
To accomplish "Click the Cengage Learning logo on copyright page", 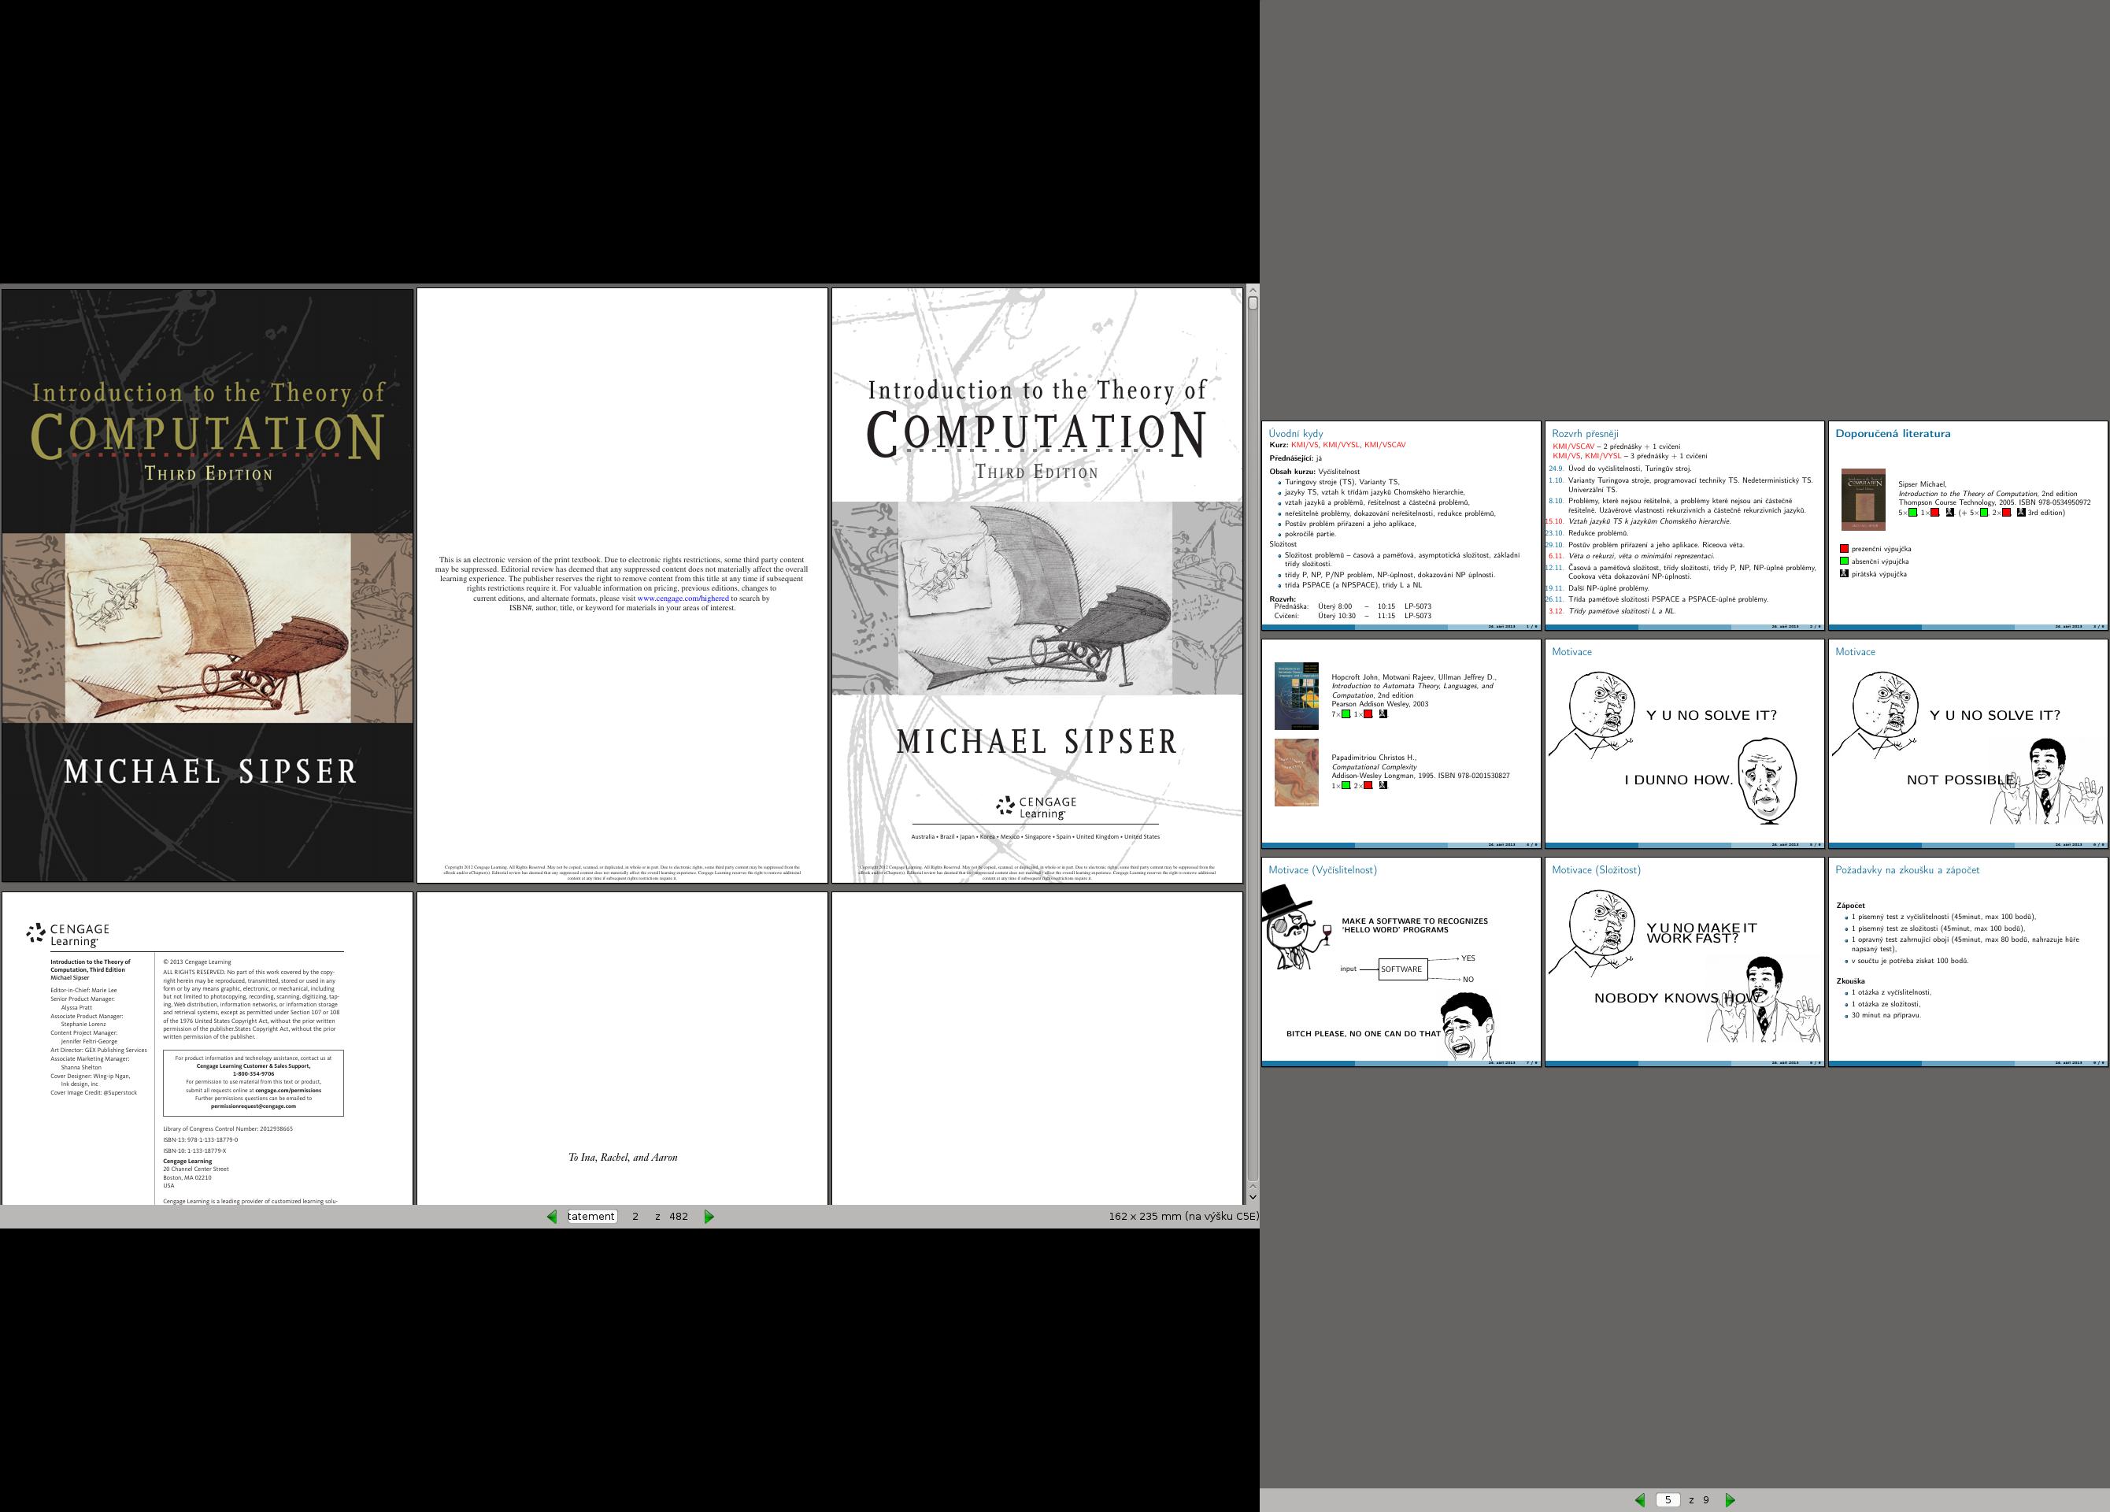I will [x=68, y=934].
